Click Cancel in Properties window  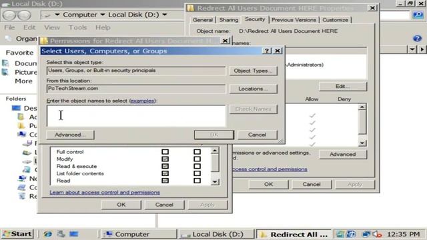tap(312, 184)
